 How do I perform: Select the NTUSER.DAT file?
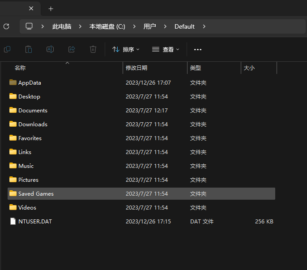[35, 222]
